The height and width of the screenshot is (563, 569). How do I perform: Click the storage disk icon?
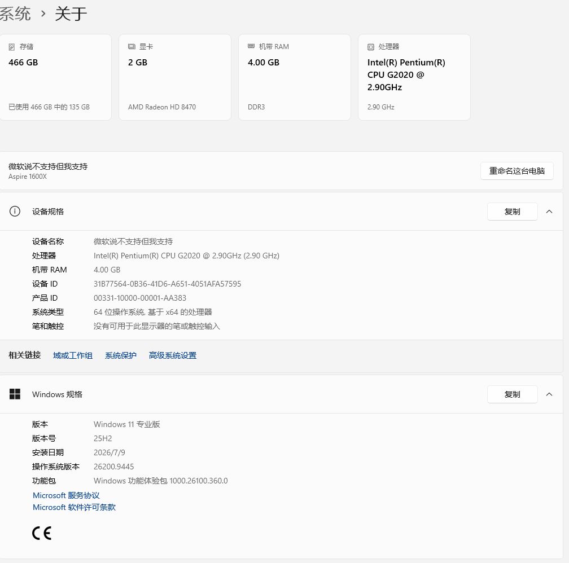pos(12,47)
